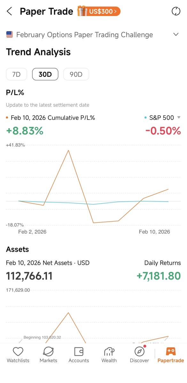
Task: Select the 90D time range
Action: click(76, 74)
